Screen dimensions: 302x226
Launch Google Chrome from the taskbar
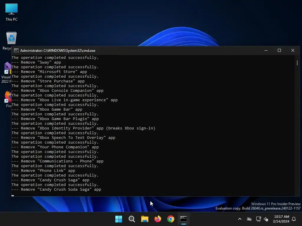(171, 219)
